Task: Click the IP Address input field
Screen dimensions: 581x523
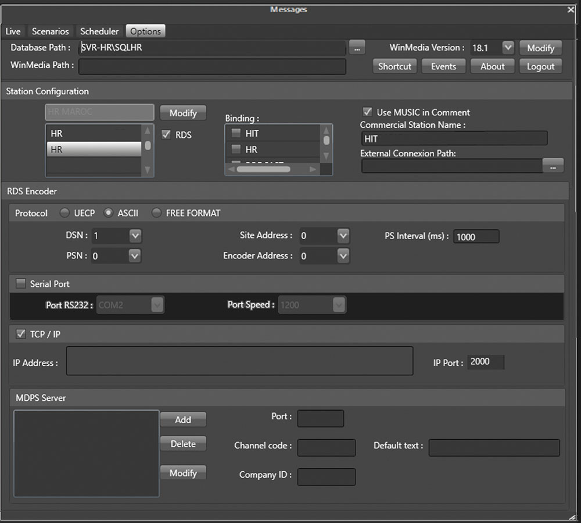Action: (x=239, y=361)
